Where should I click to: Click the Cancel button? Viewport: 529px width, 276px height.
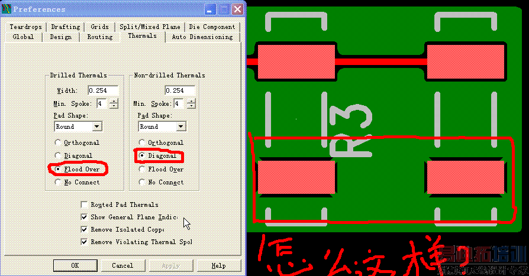pos(122,265)
